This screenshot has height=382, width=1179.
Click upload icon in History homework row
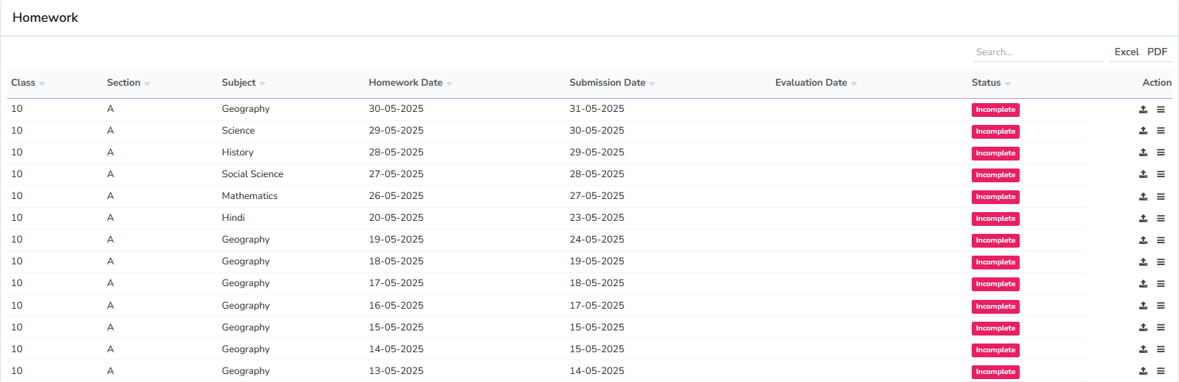click(x=1143, y=153)
